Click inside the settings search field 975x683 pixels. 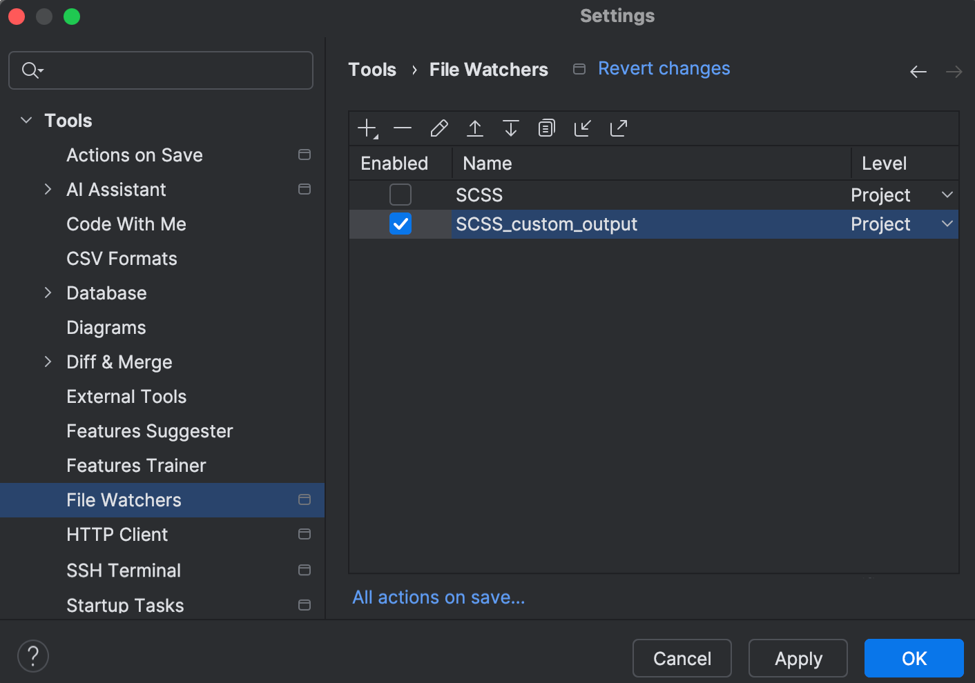pyautogui.click(x=160, y=70)
